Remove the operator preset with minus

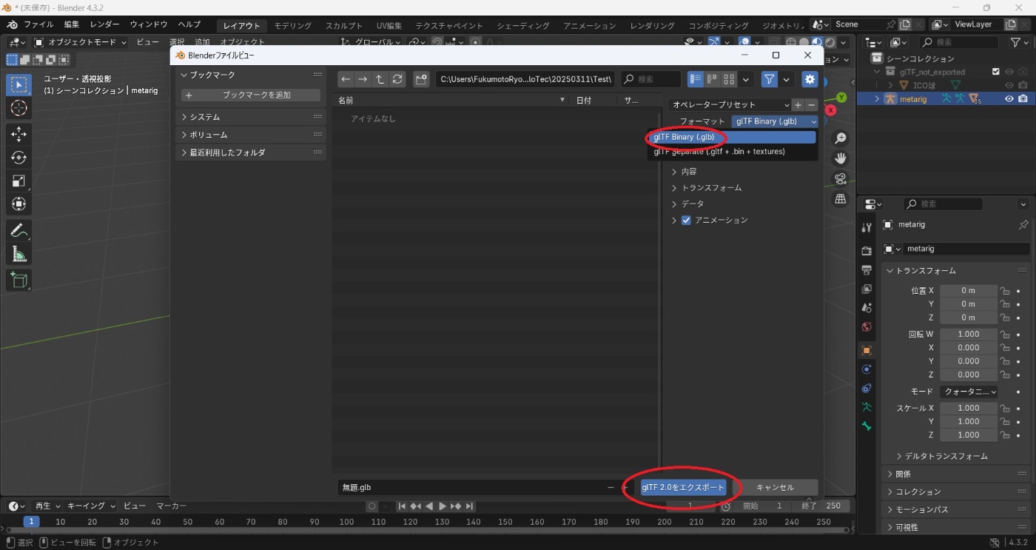pos(811,105)
